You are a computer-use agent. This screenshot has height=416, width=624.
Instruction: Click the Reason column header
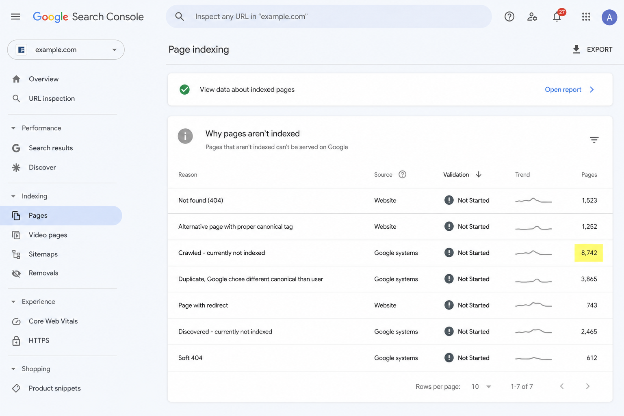click(x=188, y=175)
